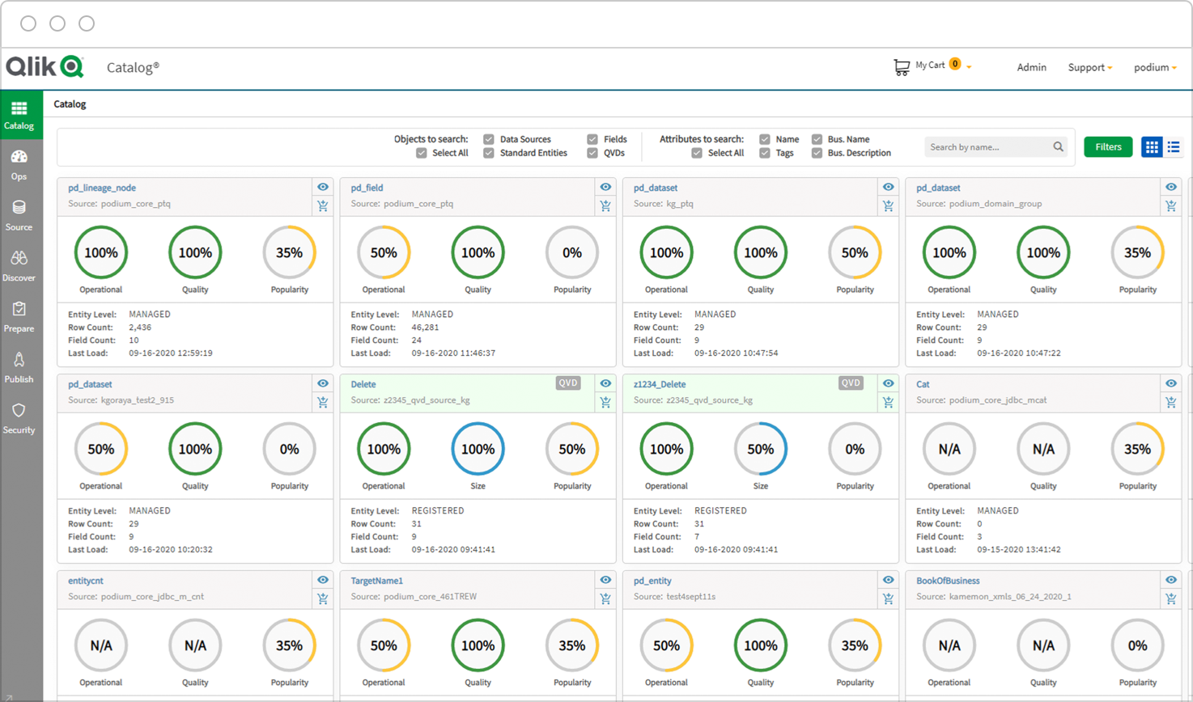Open the pd_lineage_node entity link

tap(102, 188)
